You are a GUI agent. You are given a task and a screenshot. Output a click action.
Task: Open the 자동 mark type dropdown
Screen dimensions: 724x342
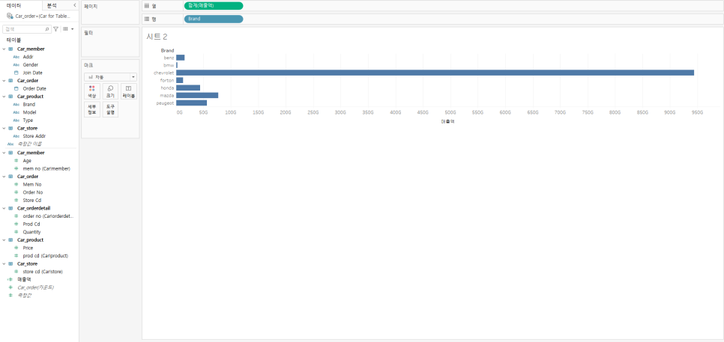(x=110, y=77)
